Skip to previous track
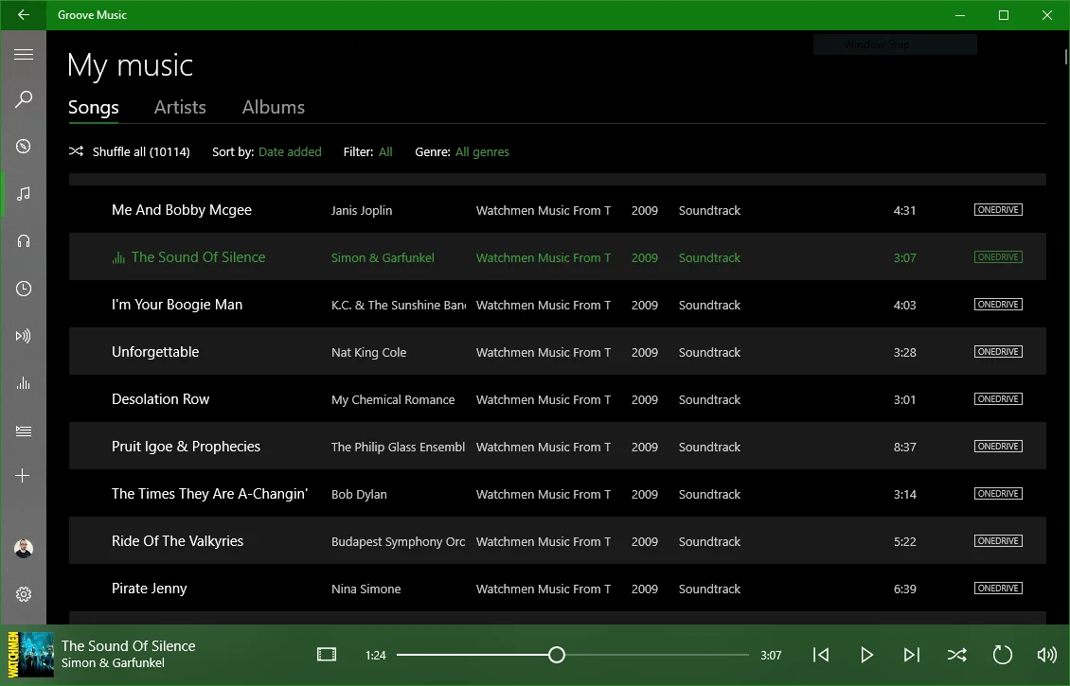1070x686 pixels. 821,656
